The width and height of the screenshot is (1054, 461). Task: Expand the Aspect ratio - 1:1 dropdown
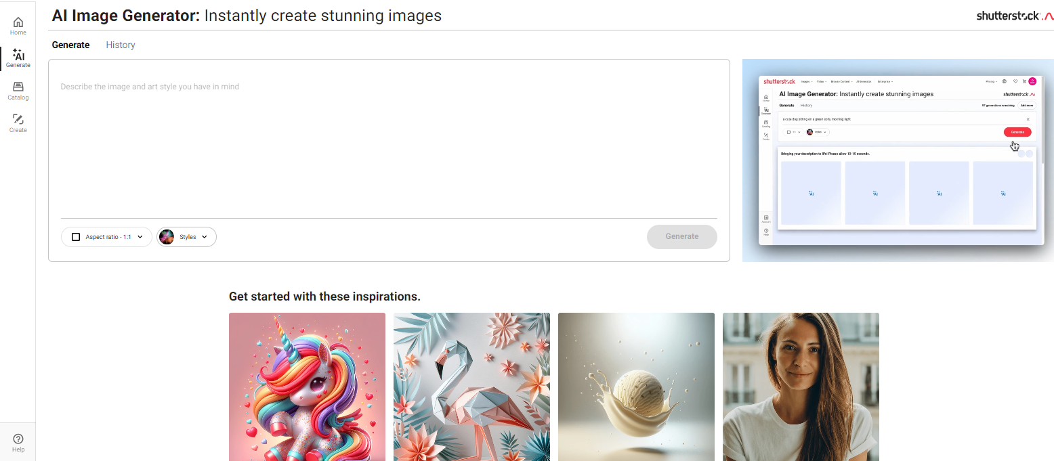pos(106,236)
